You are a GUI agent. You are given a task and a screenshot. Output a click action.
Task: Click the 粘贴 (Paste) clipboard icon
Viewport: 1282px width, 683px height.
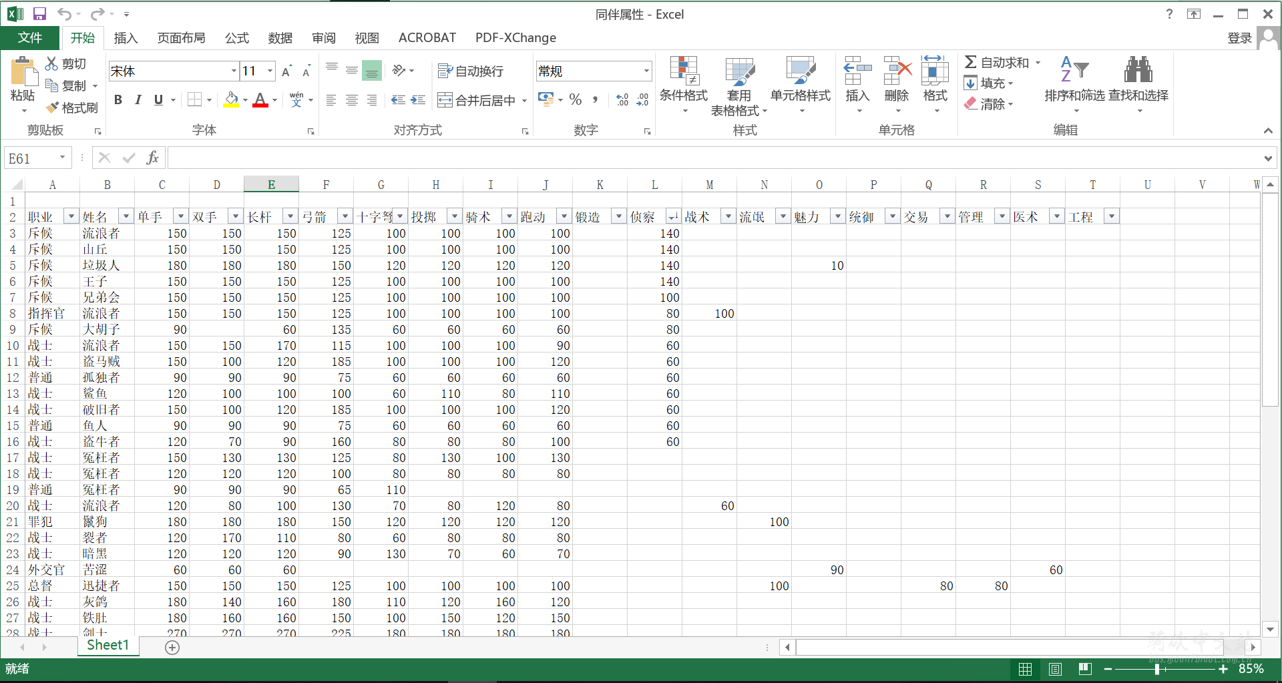(x=23, y=72)
